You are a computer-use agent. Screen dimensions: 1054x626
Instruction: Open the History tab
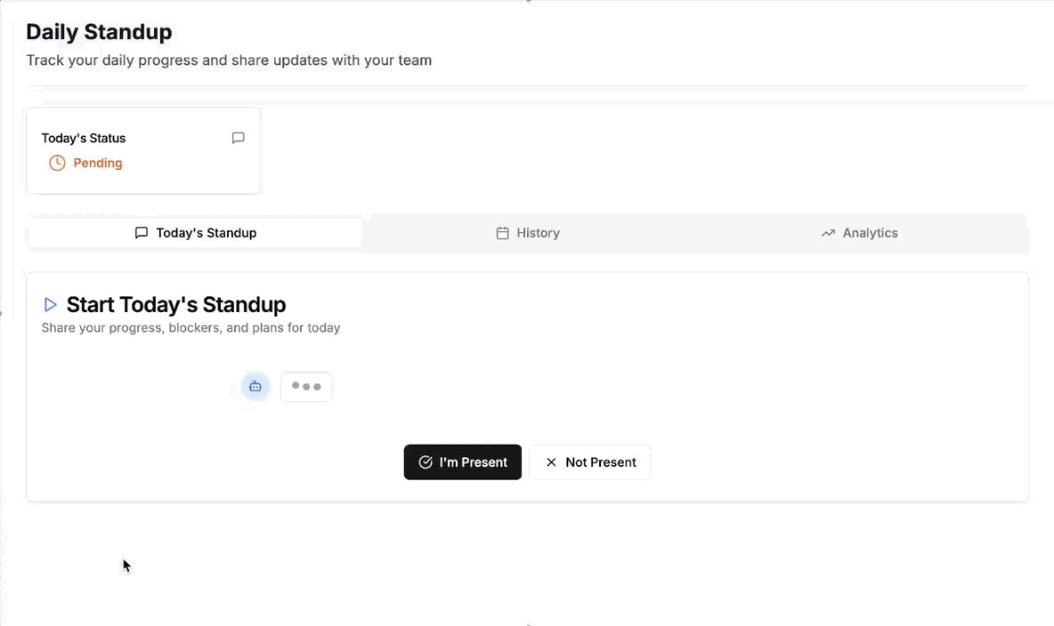528,233
